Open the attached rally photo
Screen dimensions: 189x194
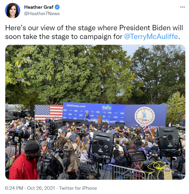(x=95, y=112)
